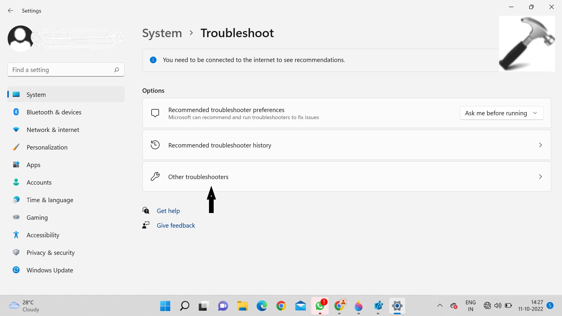The image size is (562, 316).
Task: Click the user profile avatar
Action: [20, 38]
